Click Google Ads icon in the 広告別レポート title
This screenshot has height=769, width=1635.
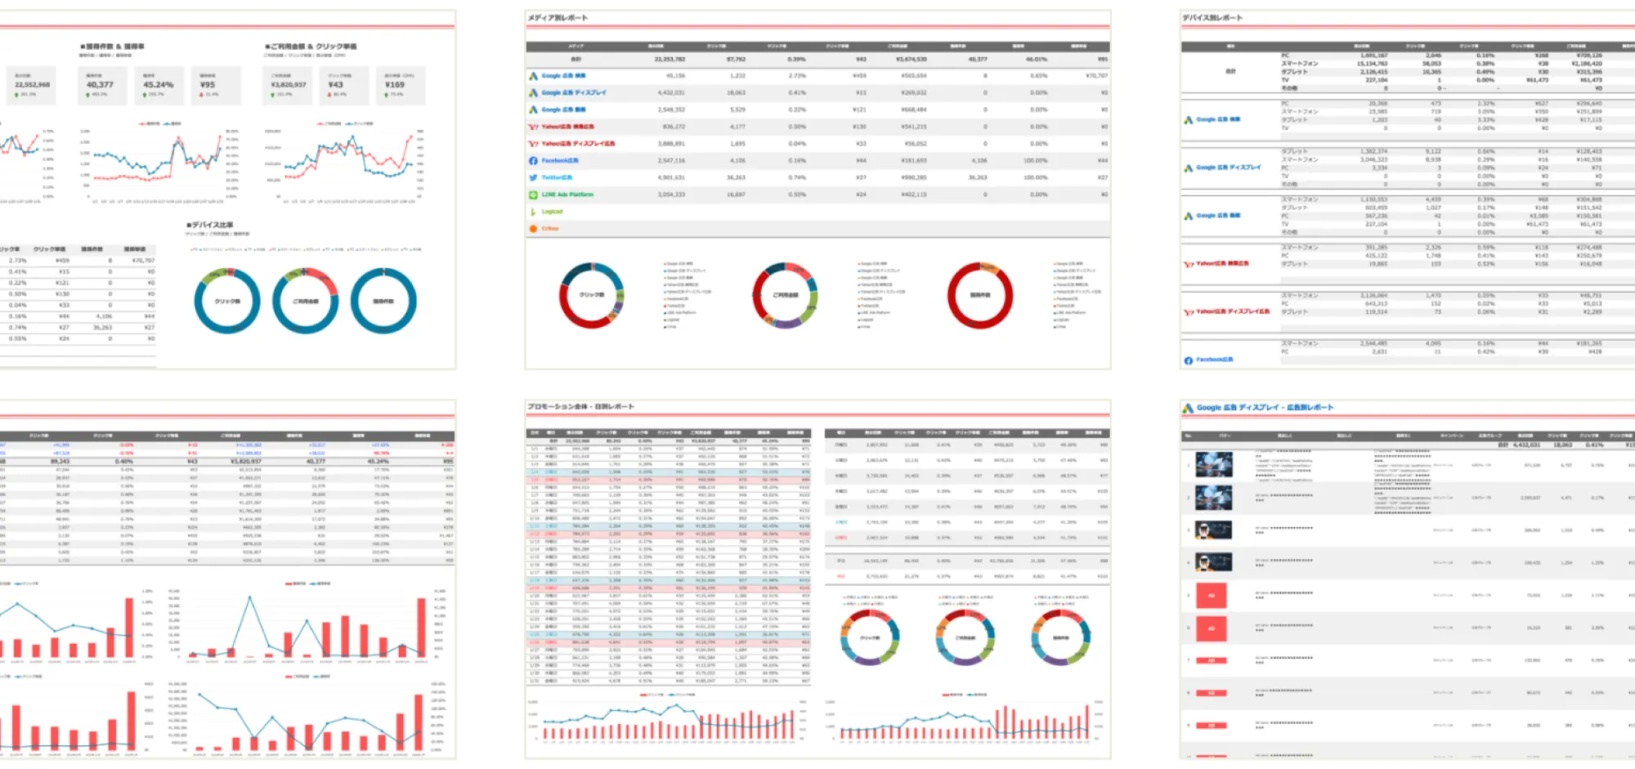[x=1188, y=408]
